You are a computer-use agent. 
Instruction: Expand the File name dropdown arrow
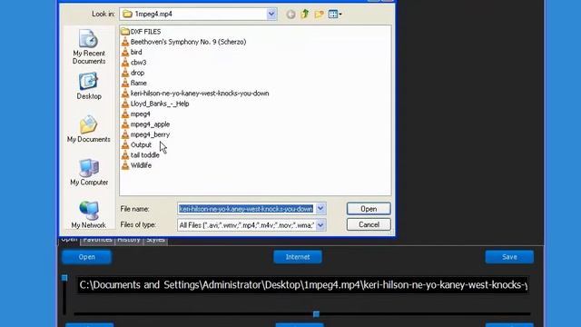point(320,209)
